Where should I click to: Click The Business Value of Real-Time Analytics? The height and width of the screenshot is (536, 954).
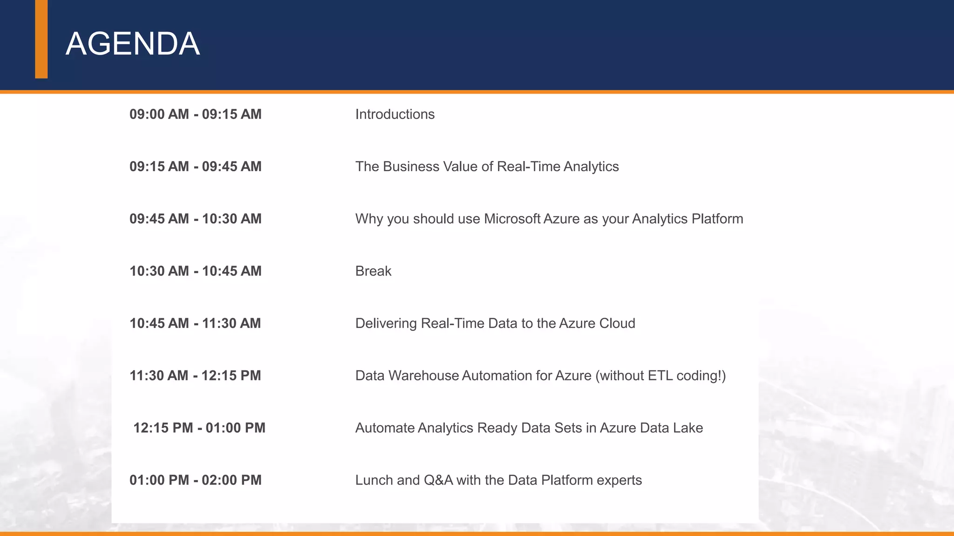pos(487,167)
